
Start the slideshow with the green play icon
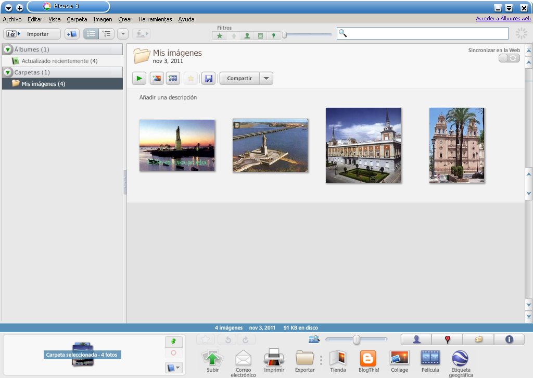point(138,78)
